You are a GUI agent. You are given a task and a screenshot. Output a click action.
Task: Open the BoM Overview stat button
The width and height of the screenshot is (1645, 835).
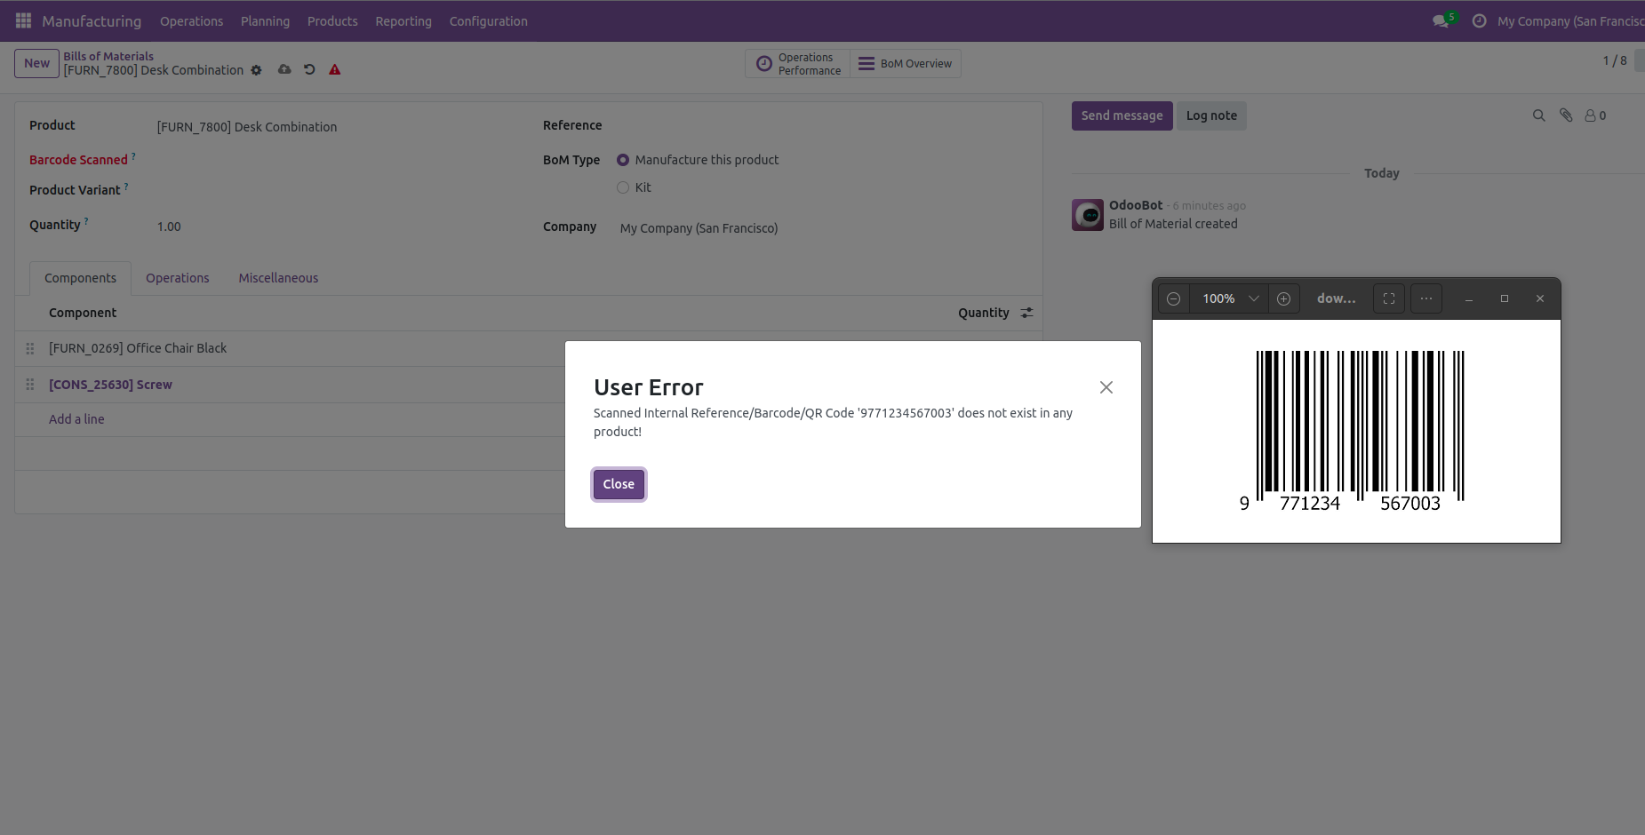point(905,63)
